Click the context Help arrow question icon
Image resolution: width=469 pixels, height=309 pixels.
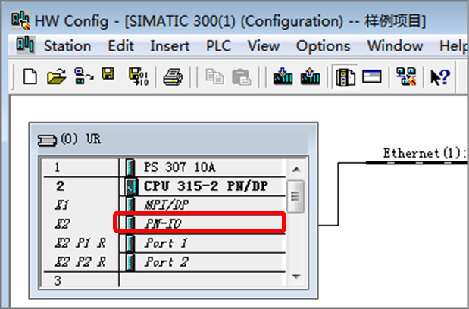coord(440,77)
